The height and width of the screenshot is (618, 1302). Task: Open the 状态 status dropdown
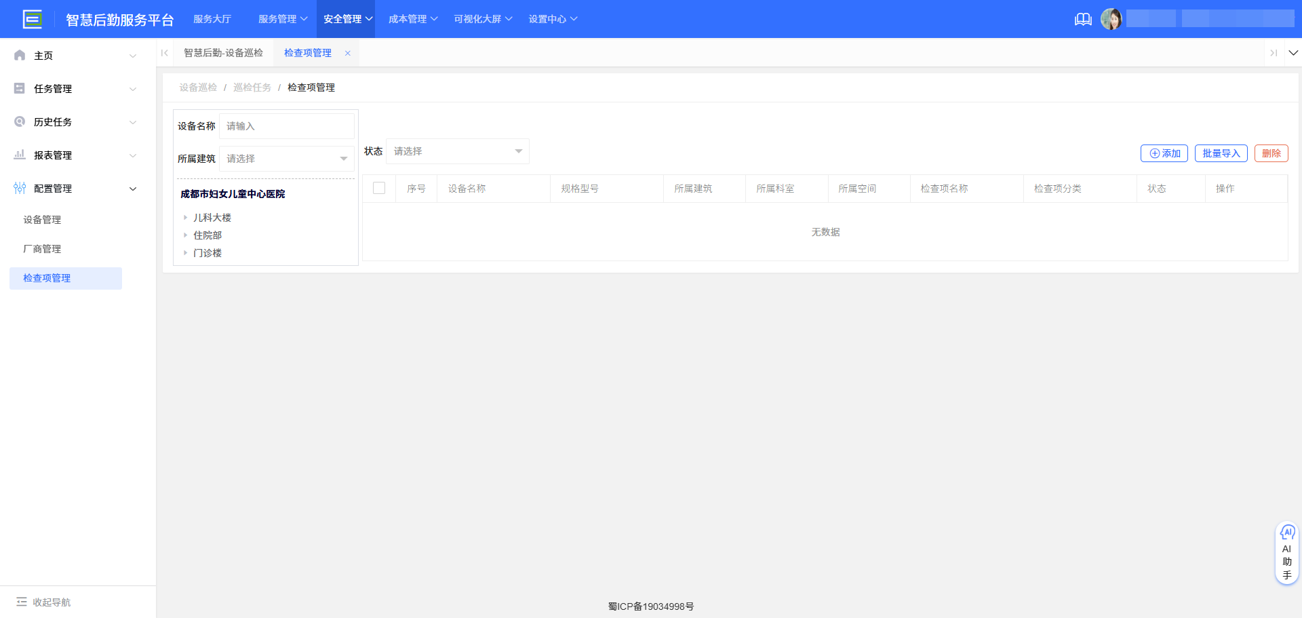(457, 151)
